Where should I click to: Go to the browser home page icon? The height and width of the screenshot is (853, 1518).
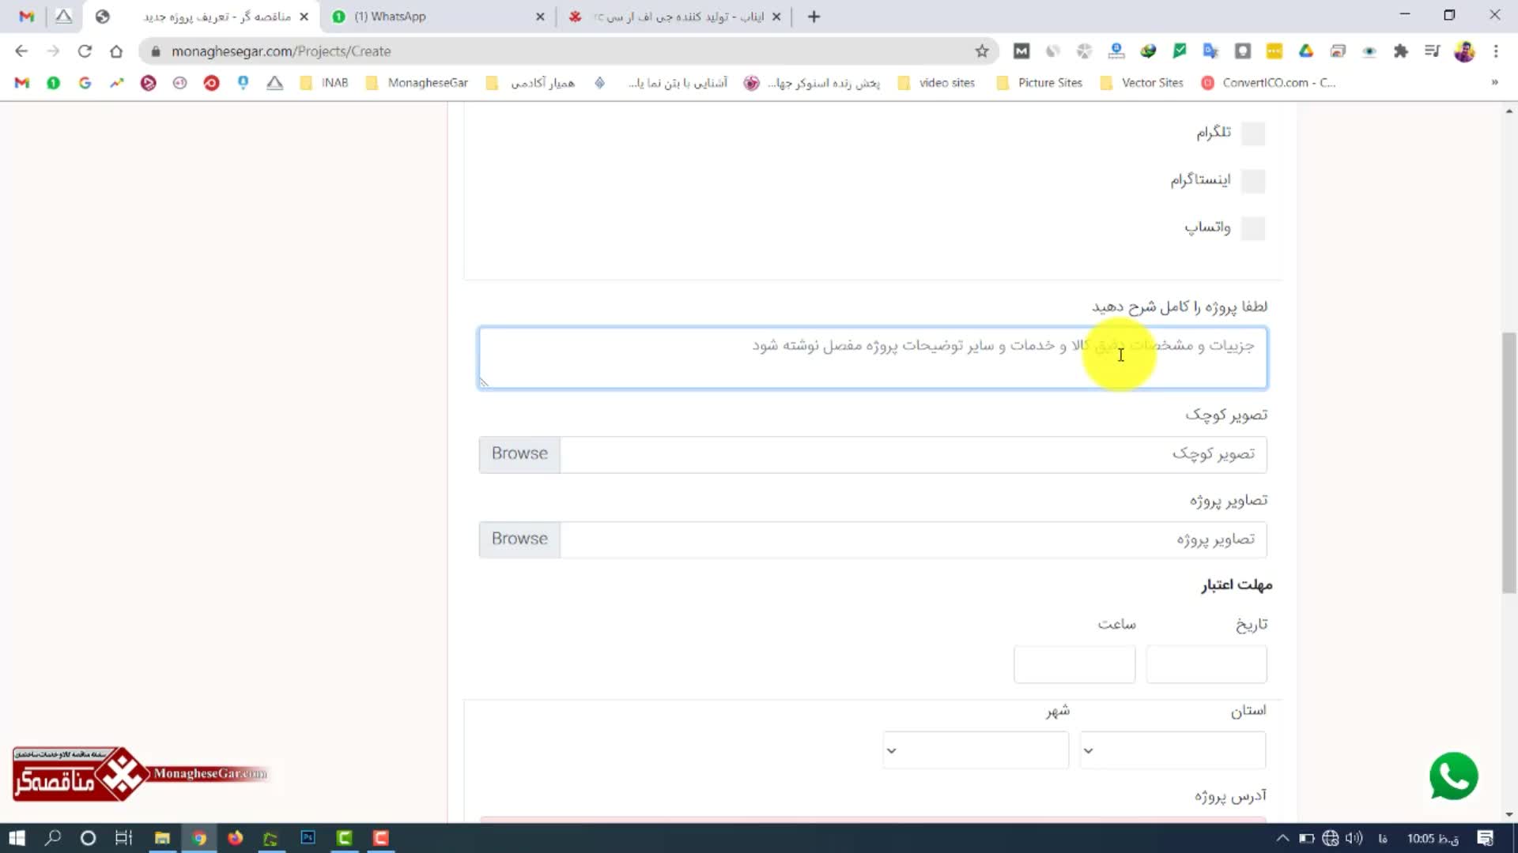116,51
